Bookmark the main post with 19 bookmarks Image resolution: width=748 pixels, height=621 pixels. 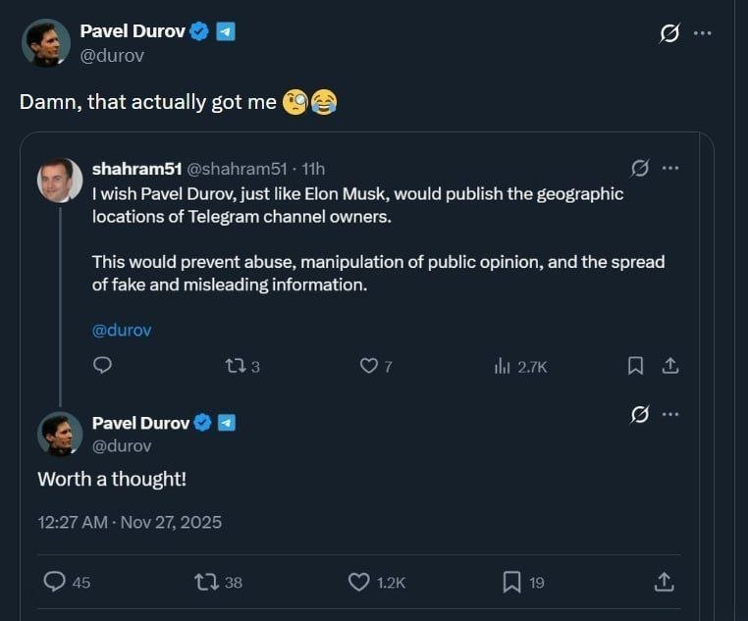[511, 582]
